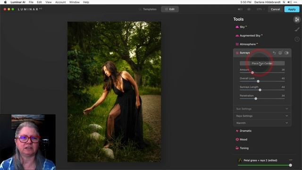
Task: Open the Luminar AI app menu
Action: click(x=18, y=2)
